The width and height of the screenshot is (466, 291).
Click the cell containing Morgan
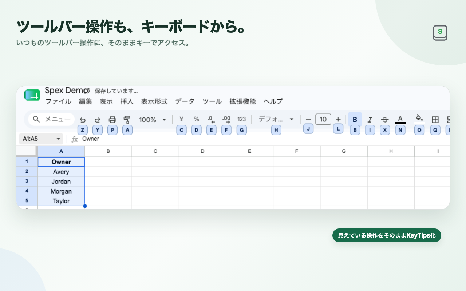point(61,191)
